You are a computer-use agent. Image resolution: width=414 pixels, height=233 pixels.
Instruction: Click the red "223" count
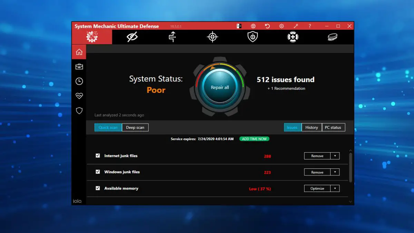click(267, 173)
